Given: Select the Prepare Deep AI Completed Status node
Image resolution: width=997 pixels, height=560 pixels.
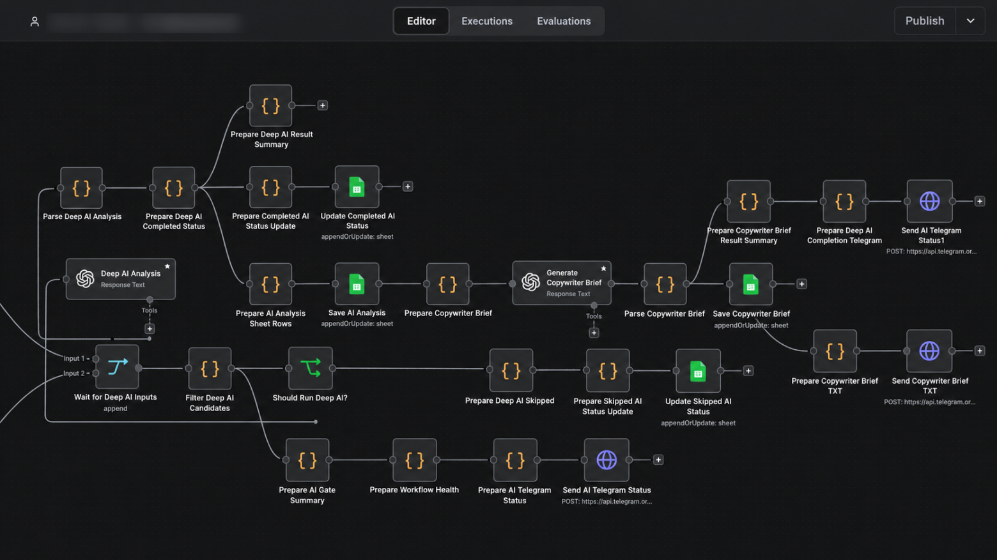Looking at the screenshot, I should coord(173,188).
